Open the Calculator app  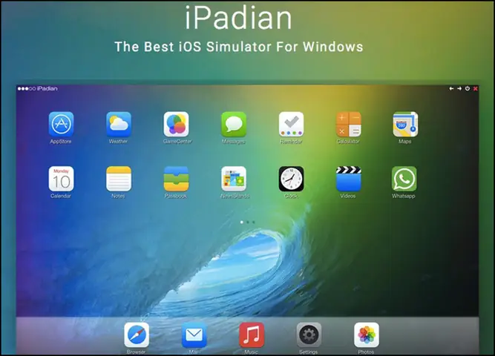click(349, 124)
